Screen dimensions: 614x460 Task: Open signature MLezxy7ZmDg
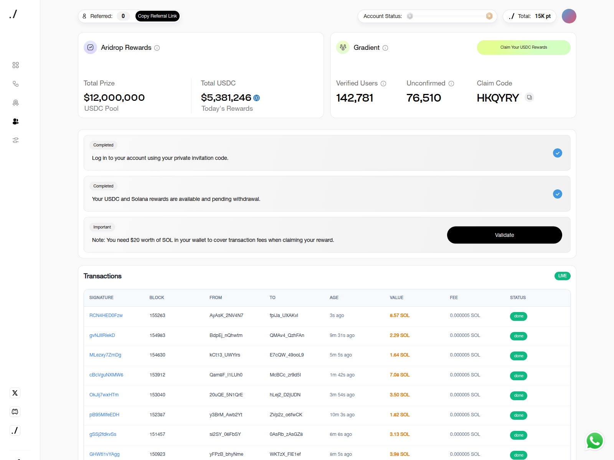point(105,355)
